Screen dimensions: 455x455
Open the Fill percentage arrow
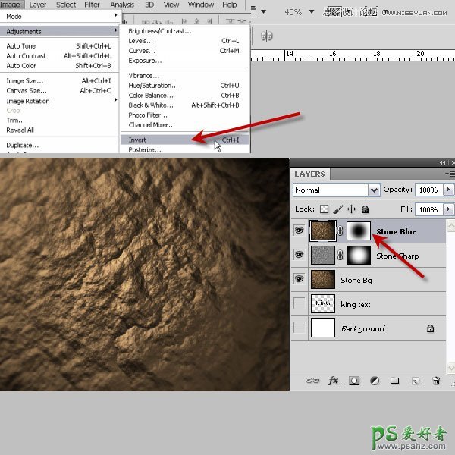[x=448, y=209]
